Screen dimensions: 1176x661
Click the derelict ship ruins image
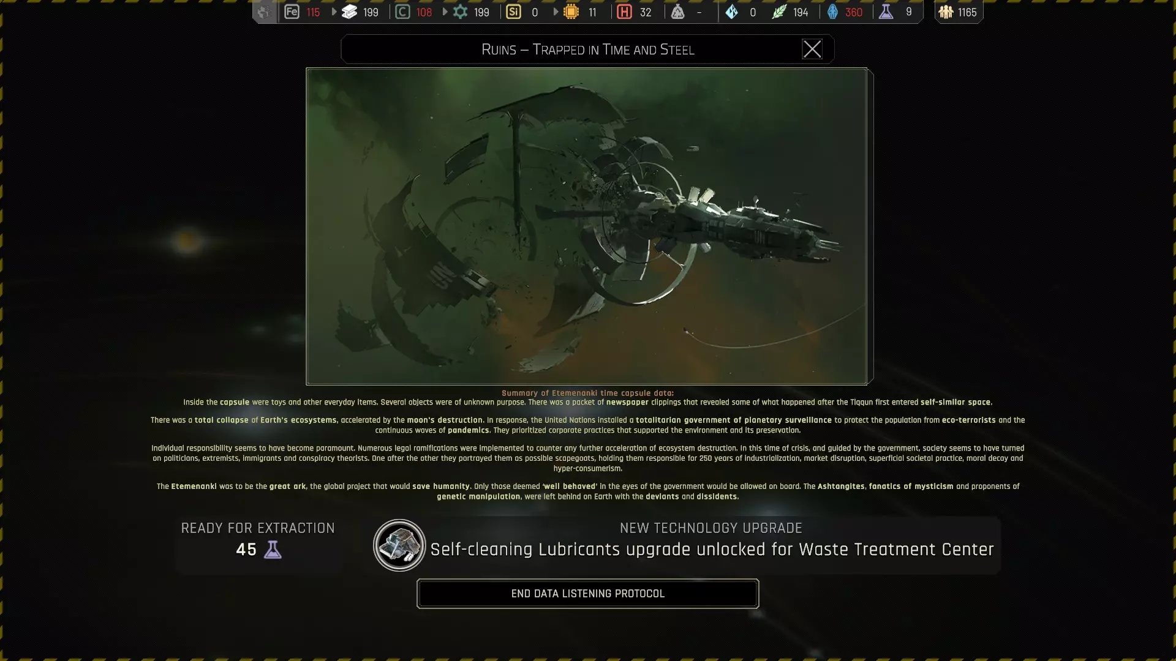point(586,226)
